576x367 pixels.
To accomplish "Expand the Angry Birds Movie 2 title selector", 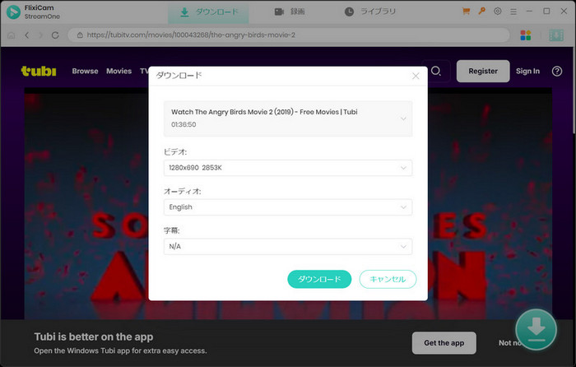I will [x=287, y=118].
